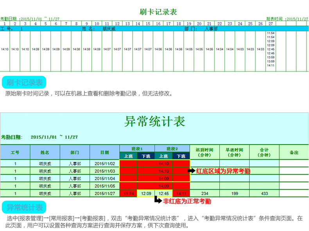Image resolution: width=309 pixels, height=231 pixels.
Task: Select the 迟到时间 (分钟) column header
Action: 205,152
